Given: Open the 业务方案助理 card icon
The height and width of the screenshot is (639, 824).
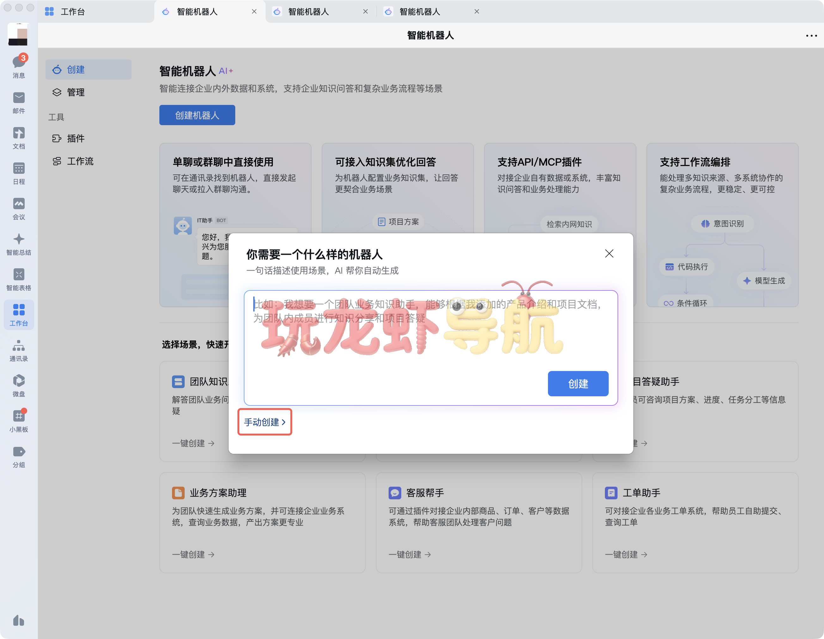Looking at the screenshot, I should pos(178,493).
